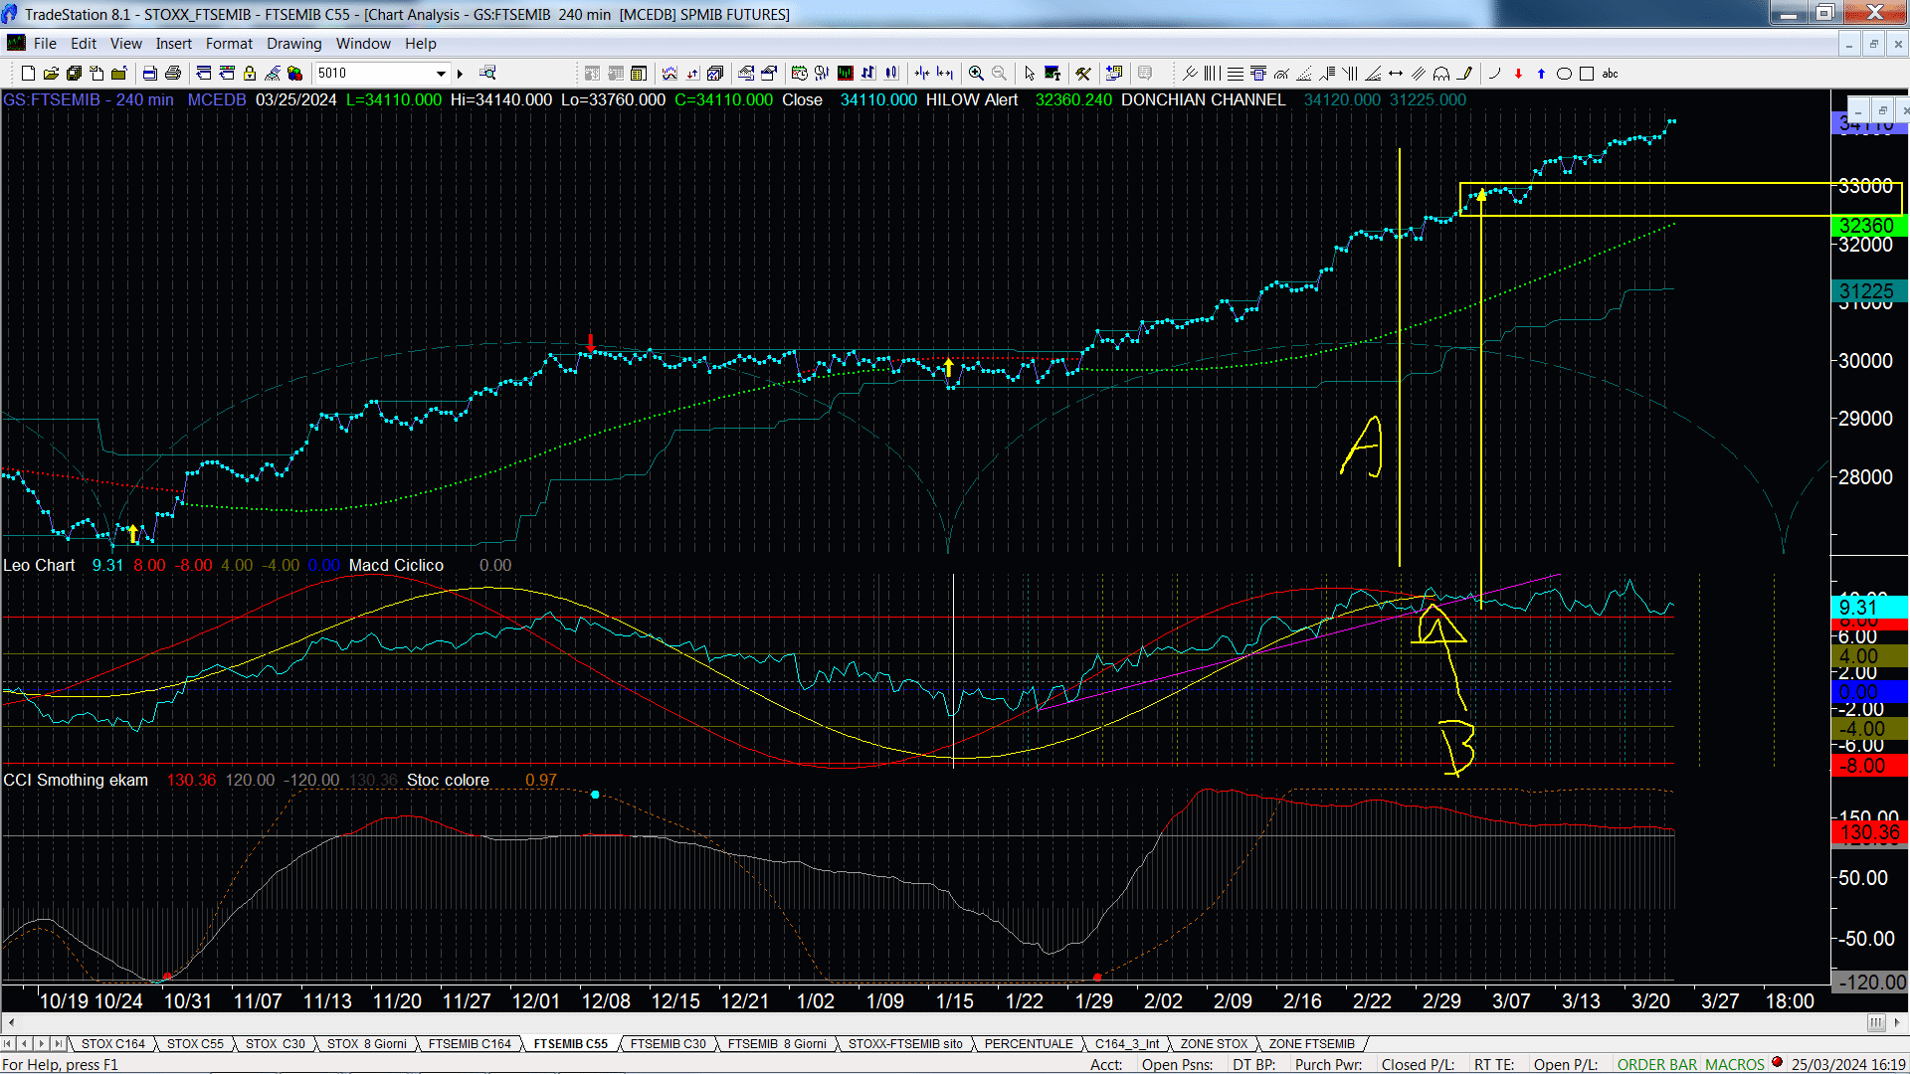Click the print icon in toolbar

pyautogui.click(x=172, y=74)
